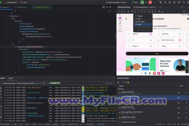Image resolution: width=189 pixels, height=126 pixels.
Task: Open settings gear in Now in Android app
Action: pos(188,19)
